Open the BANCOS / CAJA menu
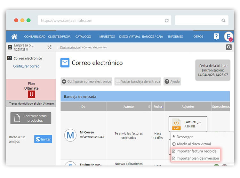 tap(152, 36)
